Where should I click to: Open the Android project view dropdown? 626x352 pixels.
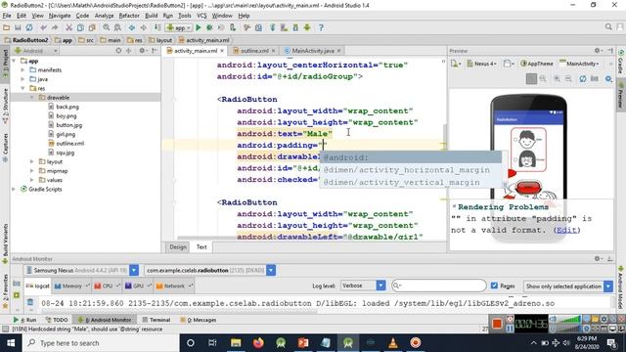[36, 51]
